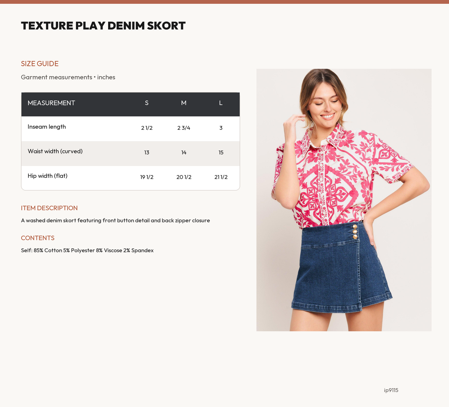449x407 pixels.
Task: Click the waist value 13
Action: click(x=147, y=153)
